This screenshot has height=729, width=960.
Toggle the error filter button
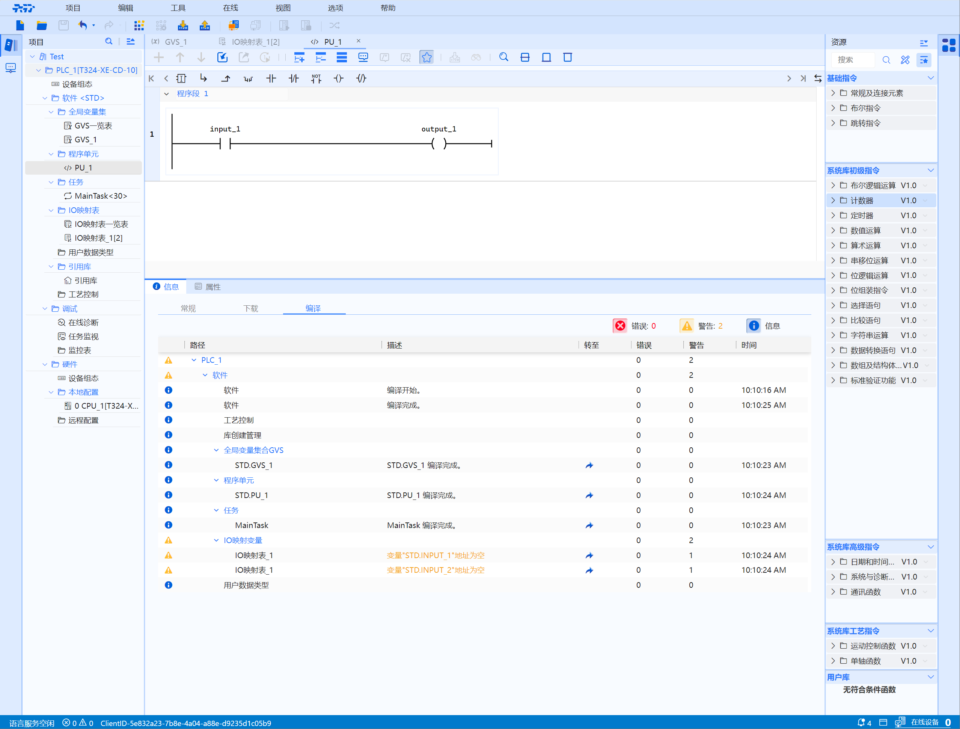620,326
